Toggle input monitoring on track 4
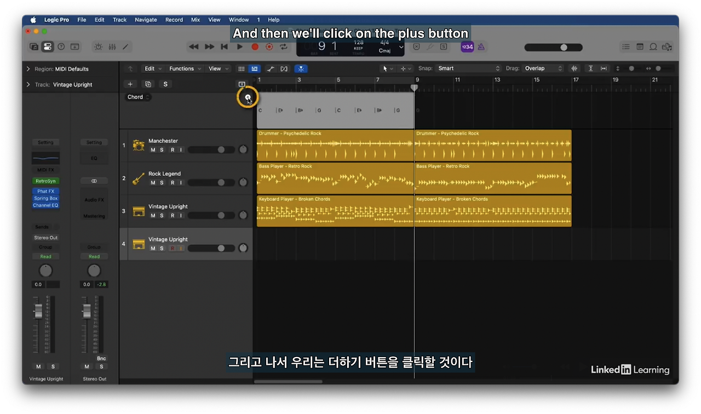 (181, 248)
